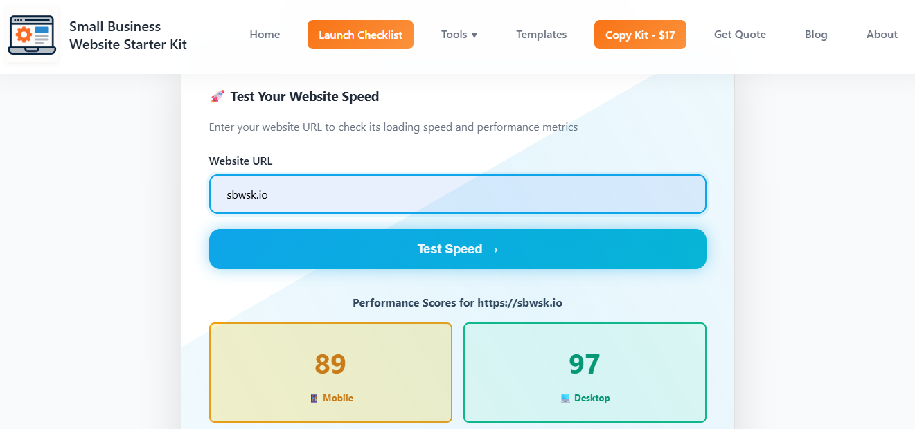Image resolution: width=915 pixels, height=429 pixels.
Task: Click the desktop computer icon in the Desktop score card
Action: 564,398
